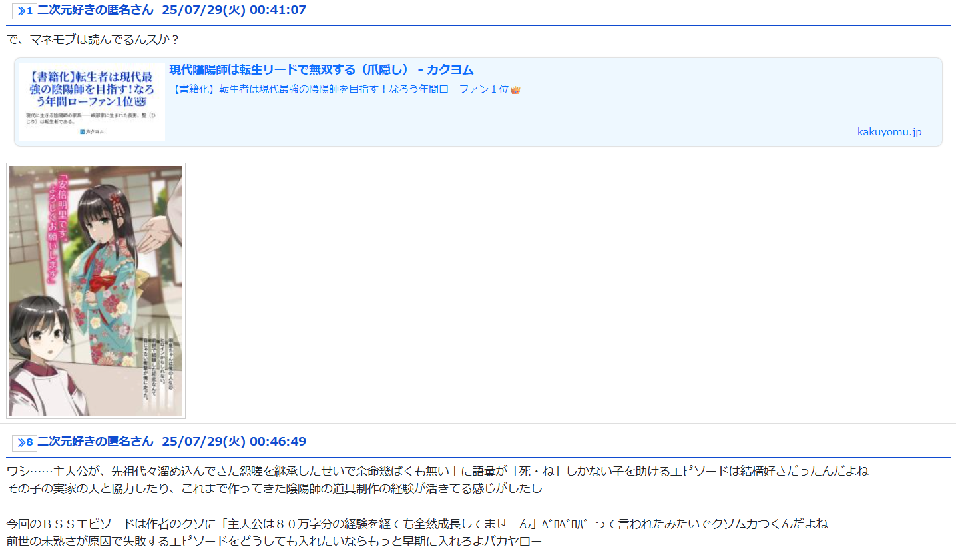
Task: Click text で、マネモブは読んでるんスか？
Action: [93, 39]
